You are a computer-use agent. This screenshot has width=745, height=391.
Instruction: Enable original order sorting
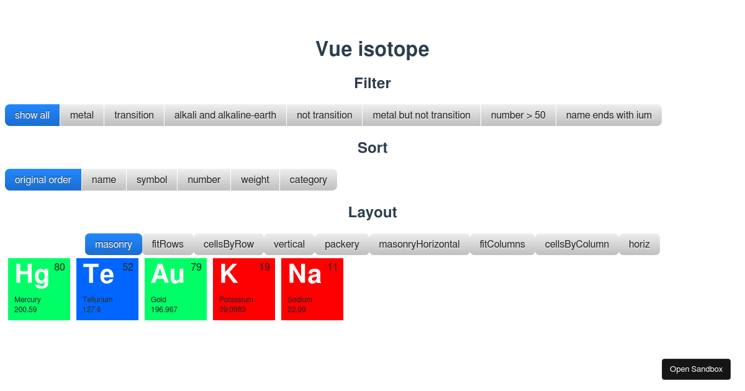43,179
